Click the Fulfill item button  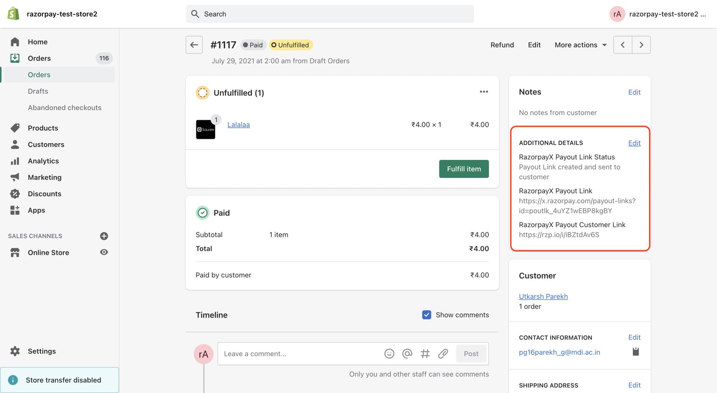point(464,169)
